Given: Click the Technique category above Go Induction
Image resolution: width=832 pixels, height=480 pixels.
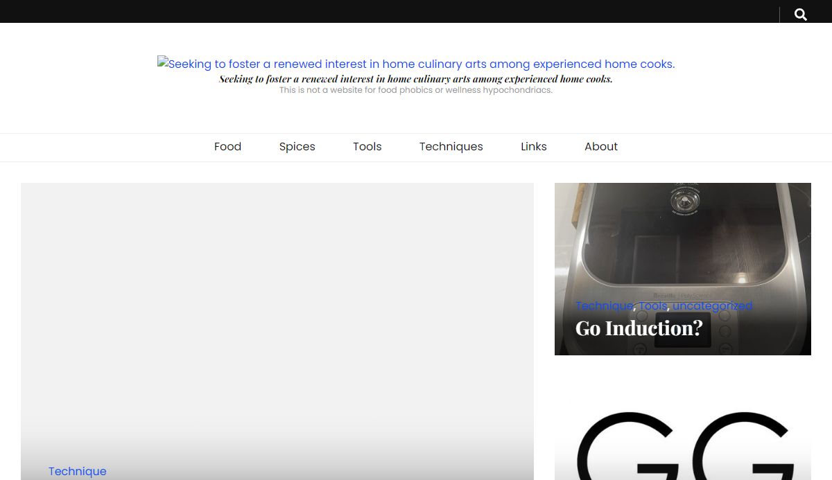Looking at the screenshot, I should [x=604, y=305].
